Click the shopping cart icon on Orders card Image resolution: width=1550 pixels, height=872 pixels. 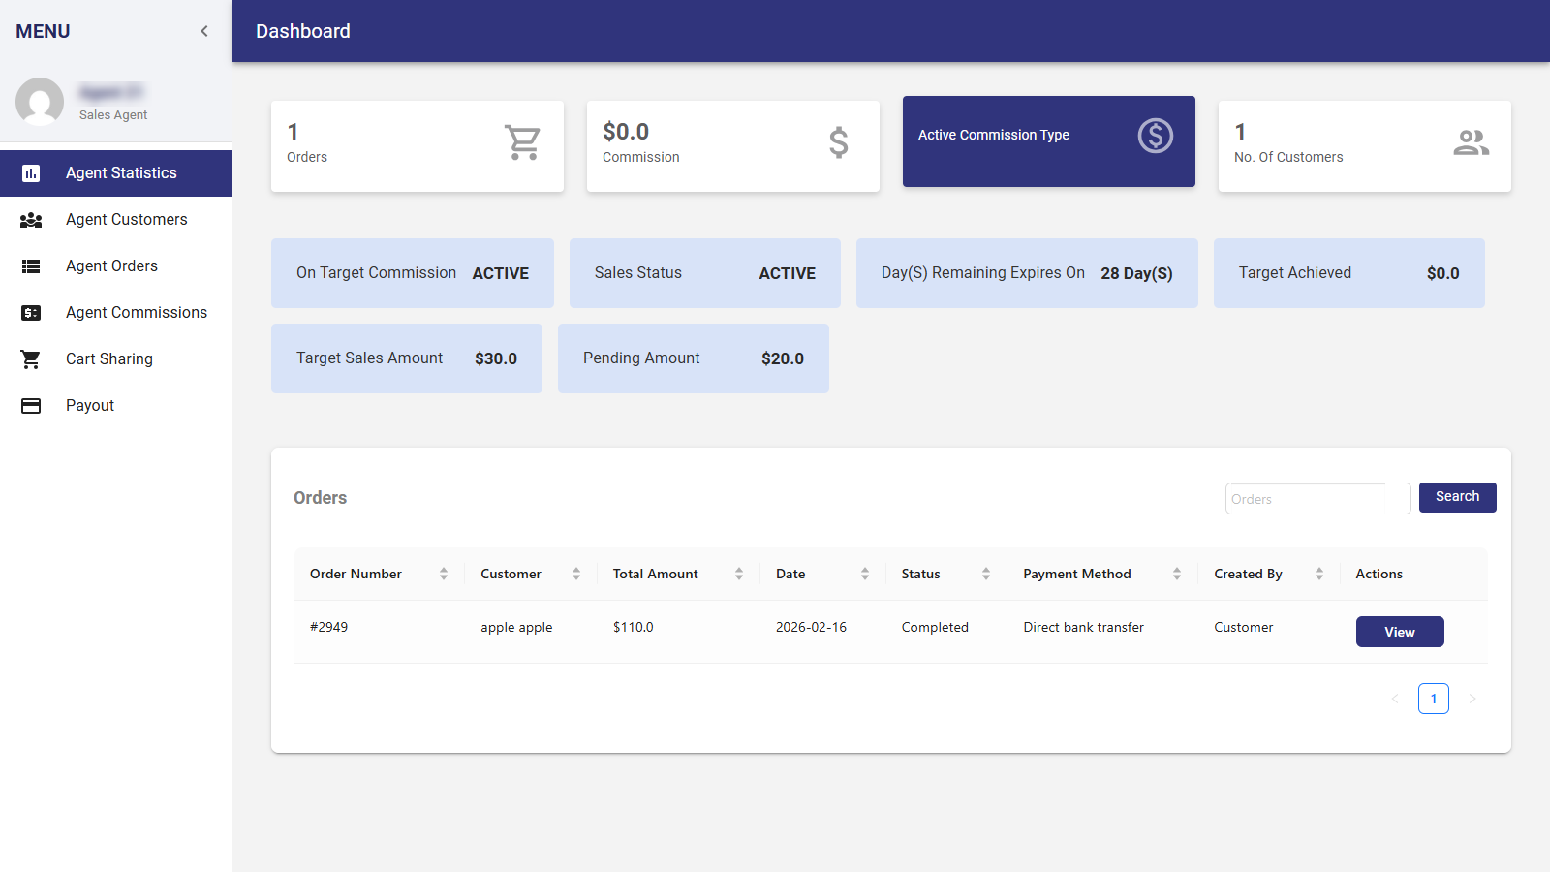tap(522, 142)
